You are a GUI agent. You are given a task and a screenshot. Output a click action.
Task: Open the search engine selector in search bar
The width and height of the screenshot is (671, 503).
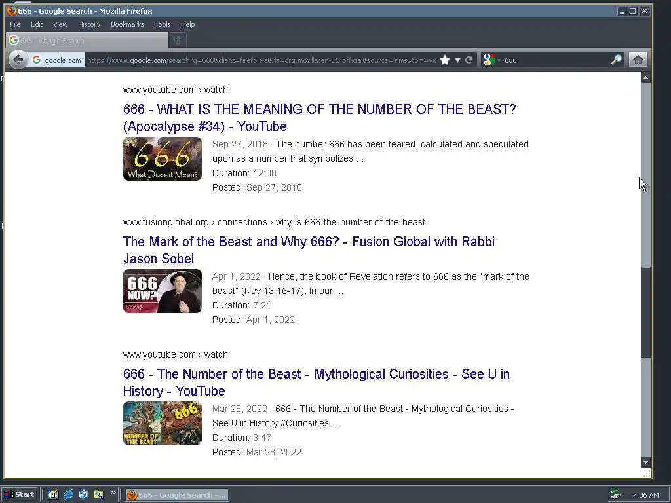click(491, 60)
